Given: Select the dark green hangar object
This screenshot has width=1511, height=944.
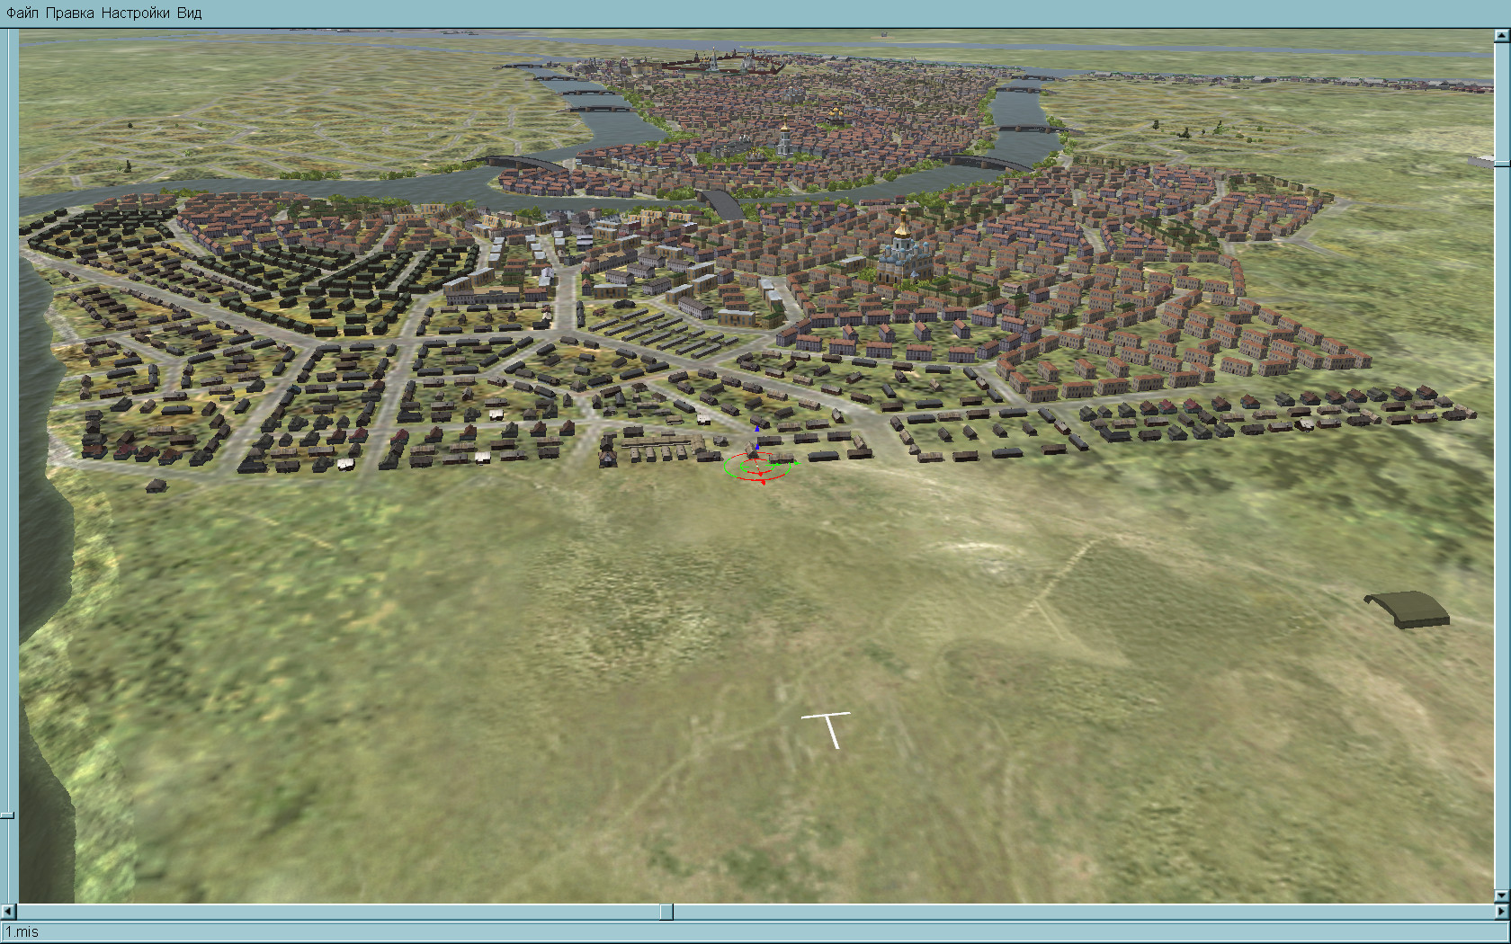Looking at the screenshot, I should tap(1408, 610).
